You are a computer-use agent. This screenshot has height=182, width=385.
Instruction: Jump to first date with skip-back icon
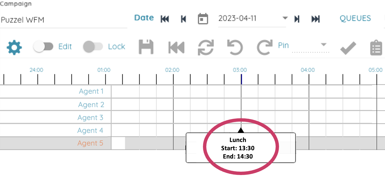pos(165,19)
